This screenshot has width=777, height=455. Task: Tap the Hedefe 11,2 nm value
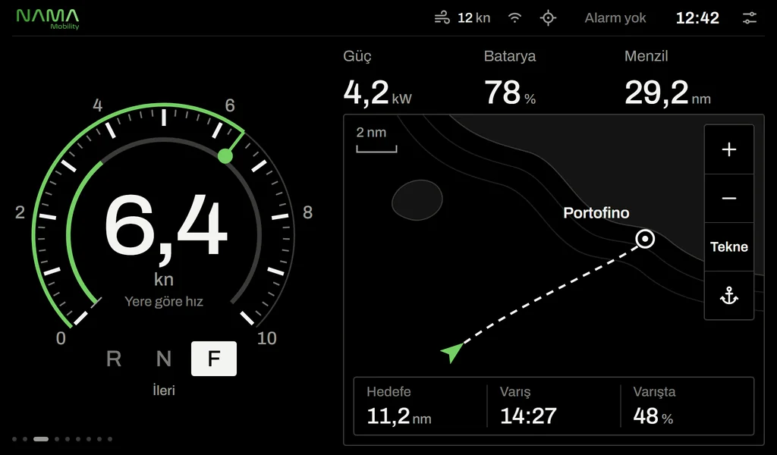click(x=399, y=416)
